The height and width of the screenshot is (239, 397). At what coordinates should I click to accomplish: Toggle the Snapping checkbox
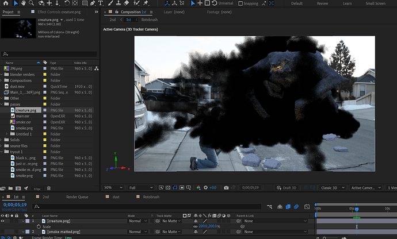point(241,3)
